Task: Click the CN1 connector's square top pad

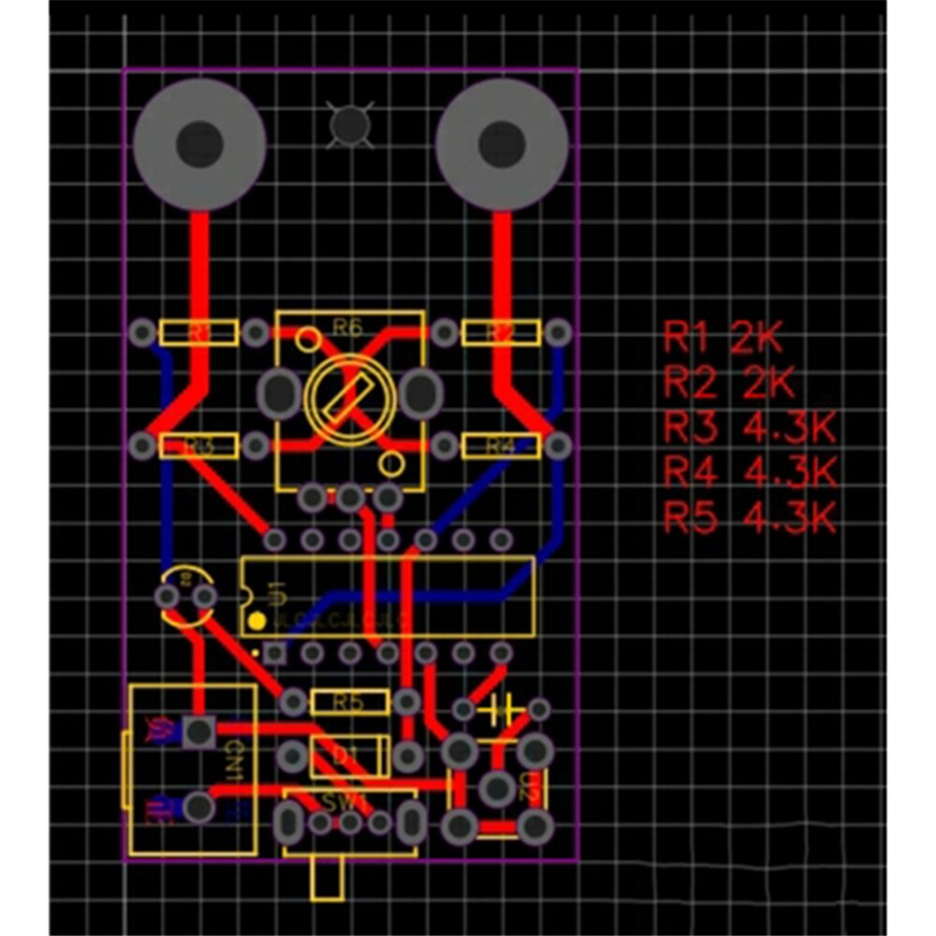Action: point(198,731)
